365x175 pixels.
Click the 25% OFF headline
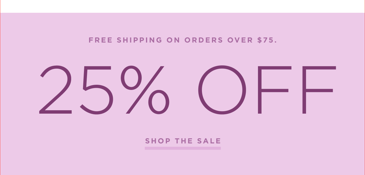point(188,90)
